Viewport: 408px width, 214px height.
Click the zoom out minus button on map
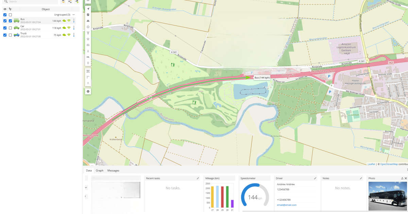tap(88, 1)
